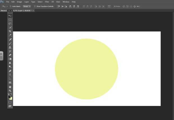Choose the 3D slide mode icon

pos(135,6)
